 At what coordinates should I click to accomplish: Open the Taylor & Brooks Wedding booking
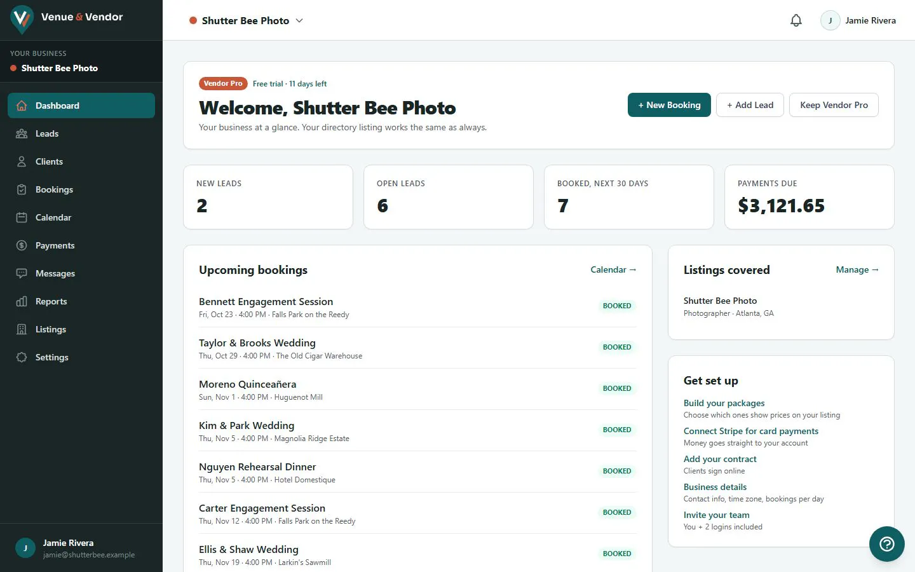tap(417, 348)
